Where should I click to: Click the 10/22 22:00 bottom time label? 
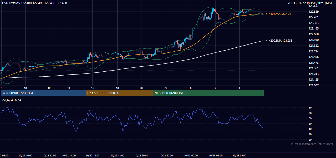(166, 156)
